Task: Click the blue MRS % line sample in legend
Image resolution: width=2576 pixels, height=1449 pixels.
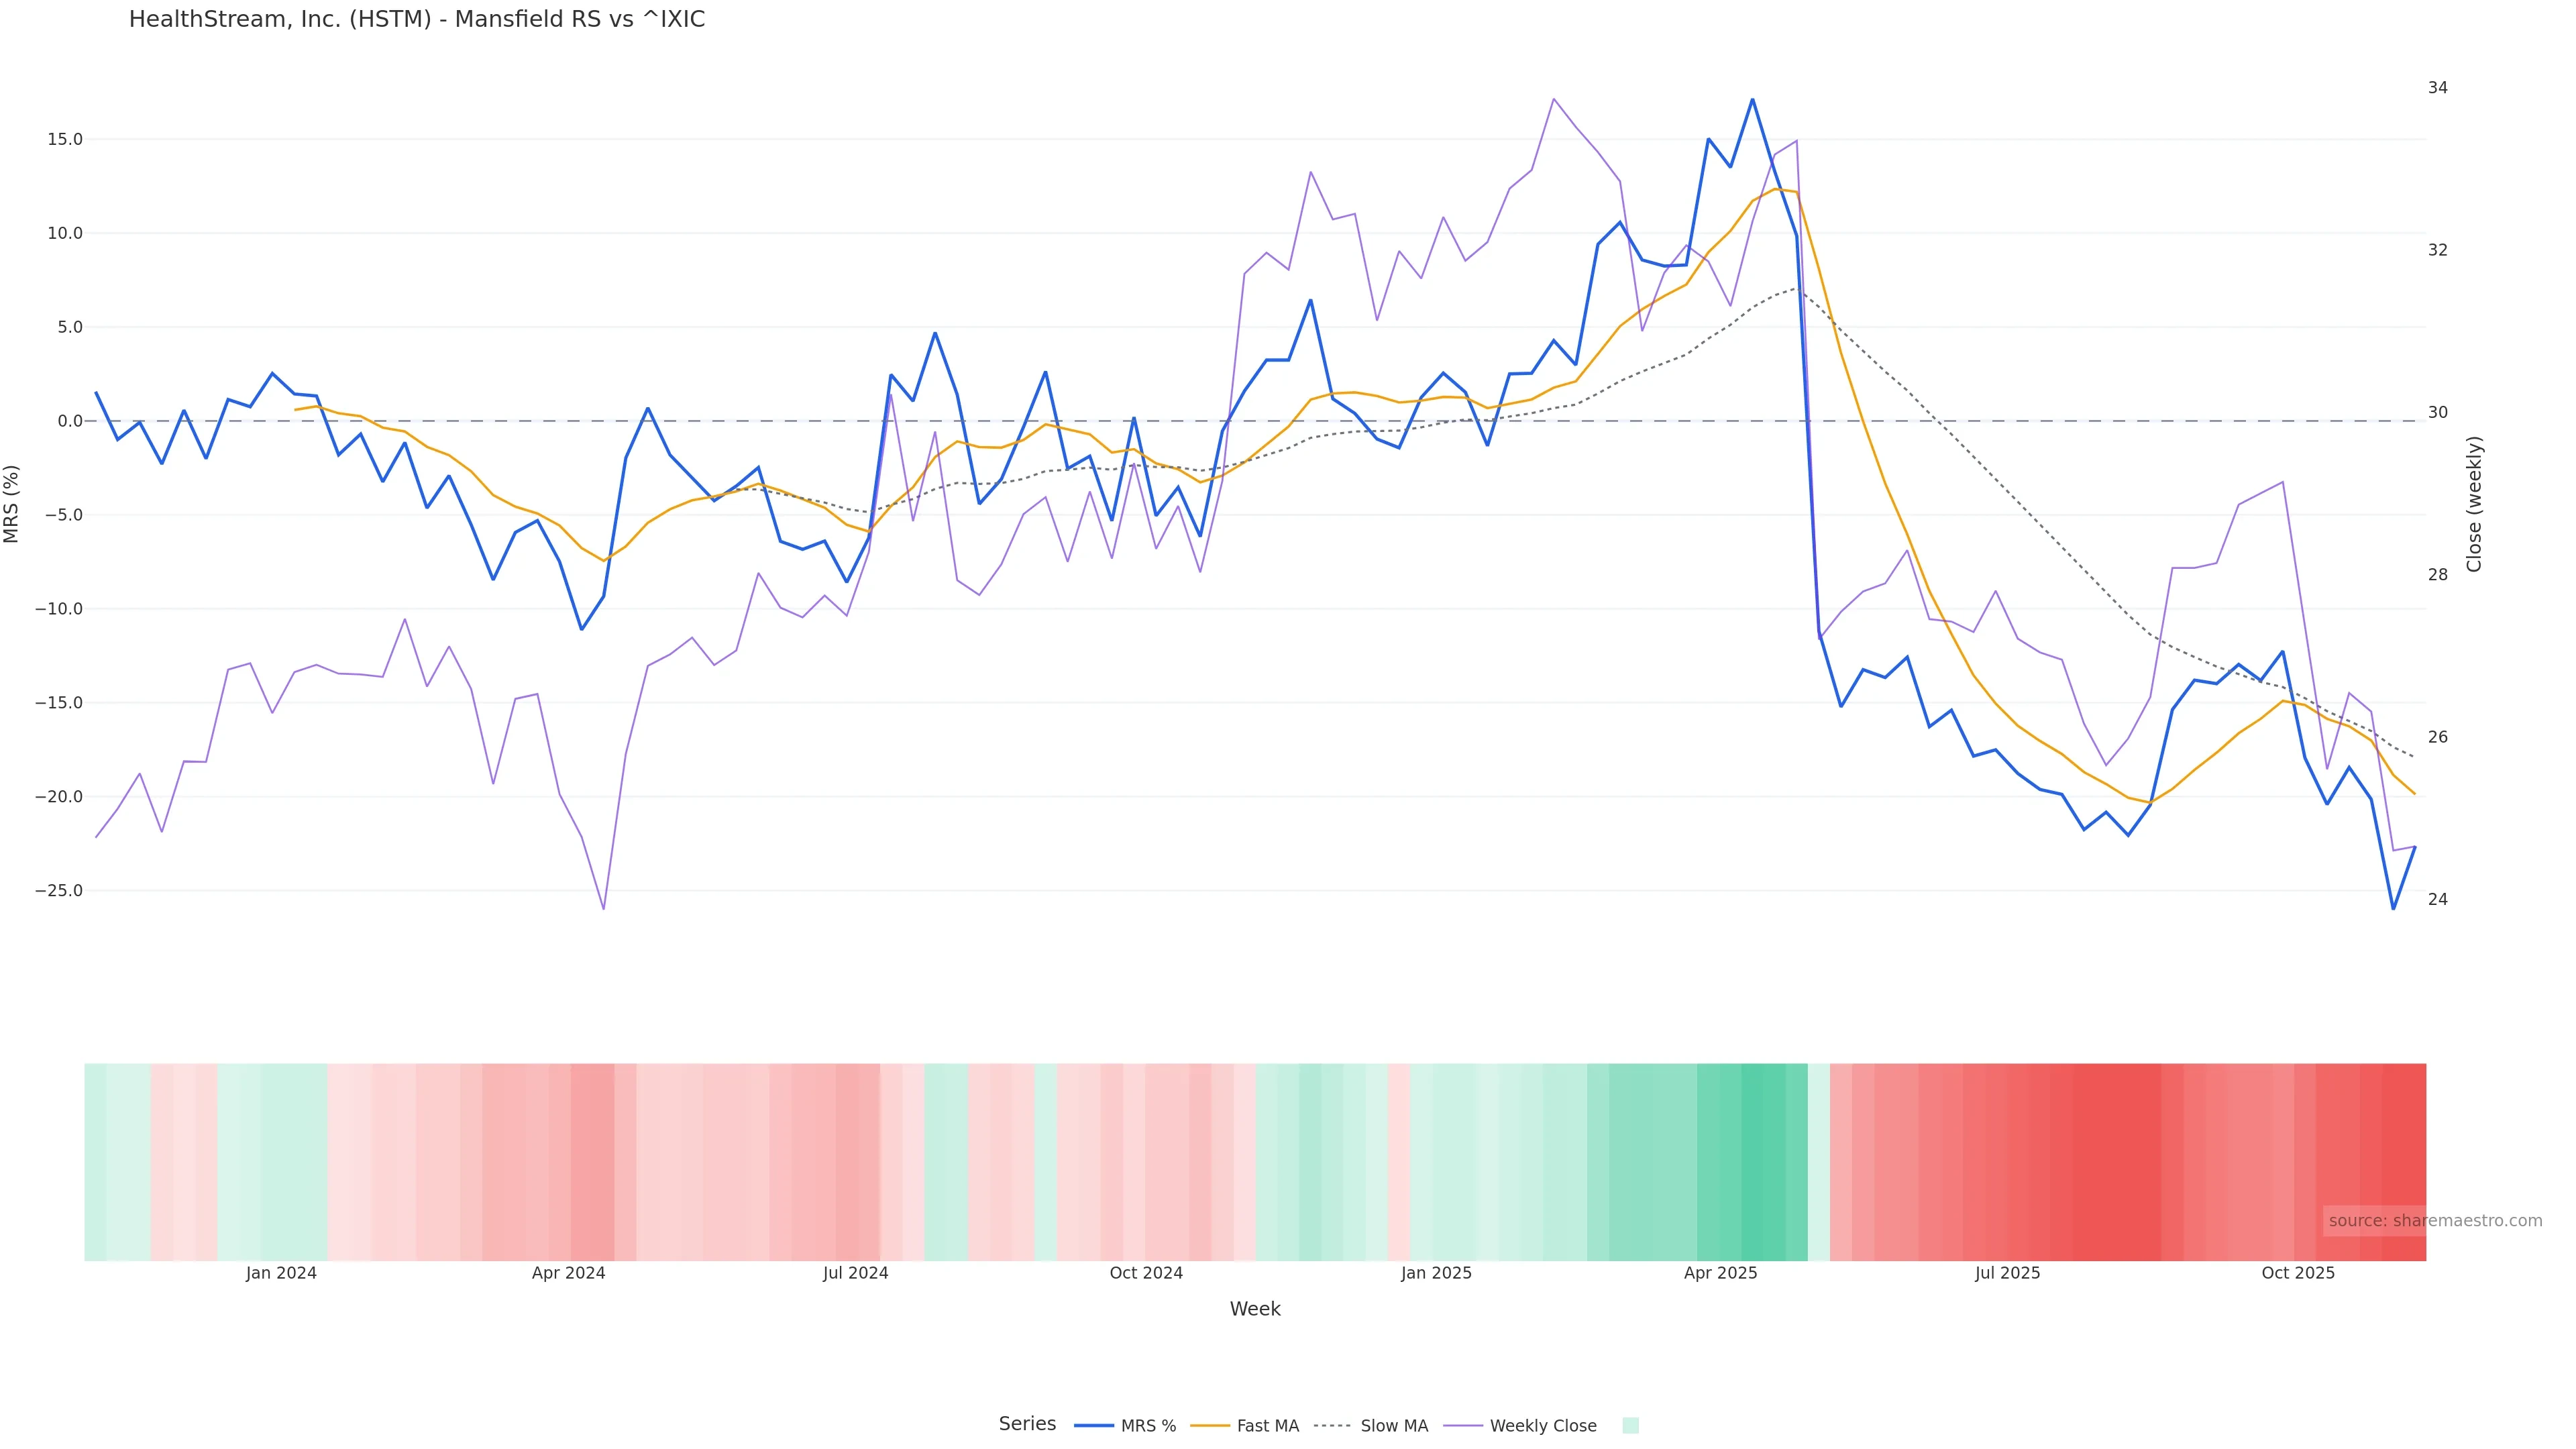Action: tap(1093, 1426)
